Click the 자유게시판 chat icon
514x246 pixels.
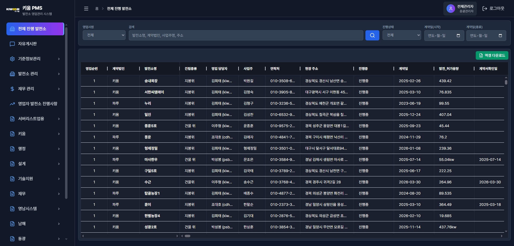click(12, 44)
